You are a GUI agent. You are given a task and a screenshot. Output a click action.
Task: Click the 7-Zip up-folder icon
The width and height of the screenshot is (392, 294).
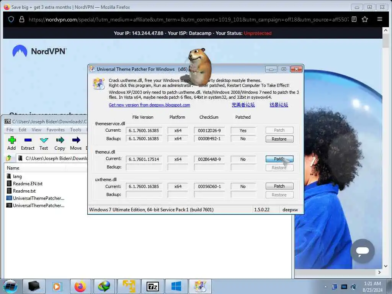[9, 158]
